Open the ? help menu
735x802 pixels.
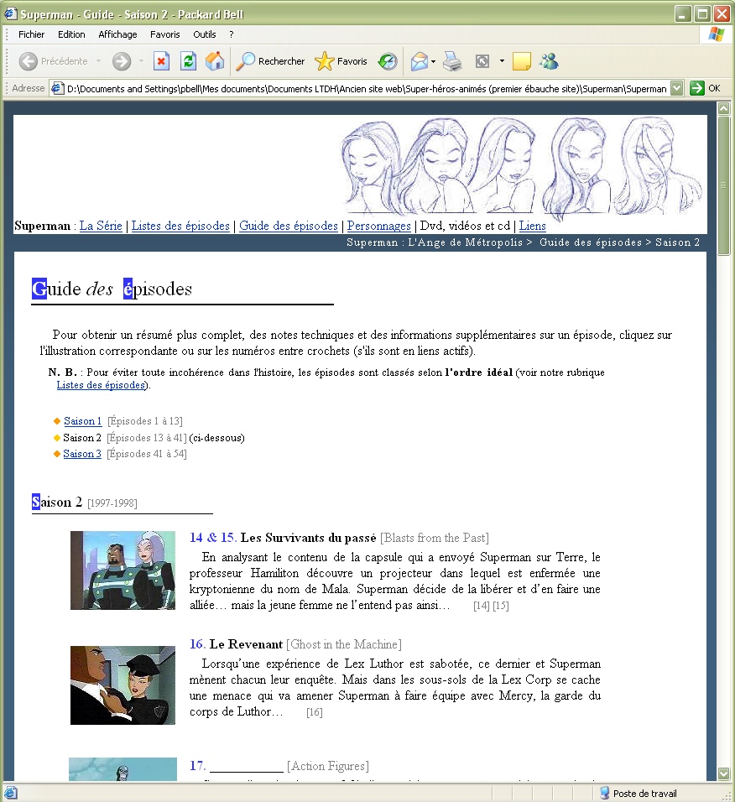232,34
